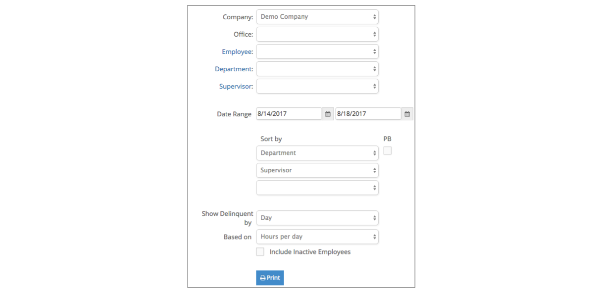This screenshot has width=602, height=293.
Task: Click the Print button
Action: [270, 278]
